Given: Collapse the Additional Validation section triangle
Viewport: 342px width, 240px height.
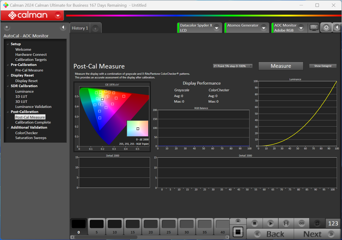Looking at the screenshot, I should coord(8,128).
